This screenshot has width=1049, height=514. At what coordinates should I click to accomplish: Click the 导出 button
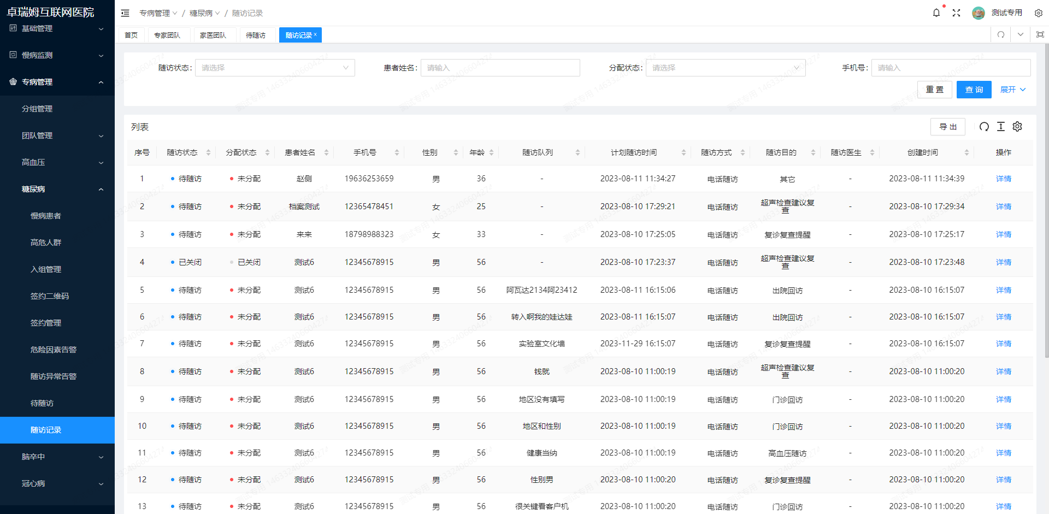[x=948, y=127]
